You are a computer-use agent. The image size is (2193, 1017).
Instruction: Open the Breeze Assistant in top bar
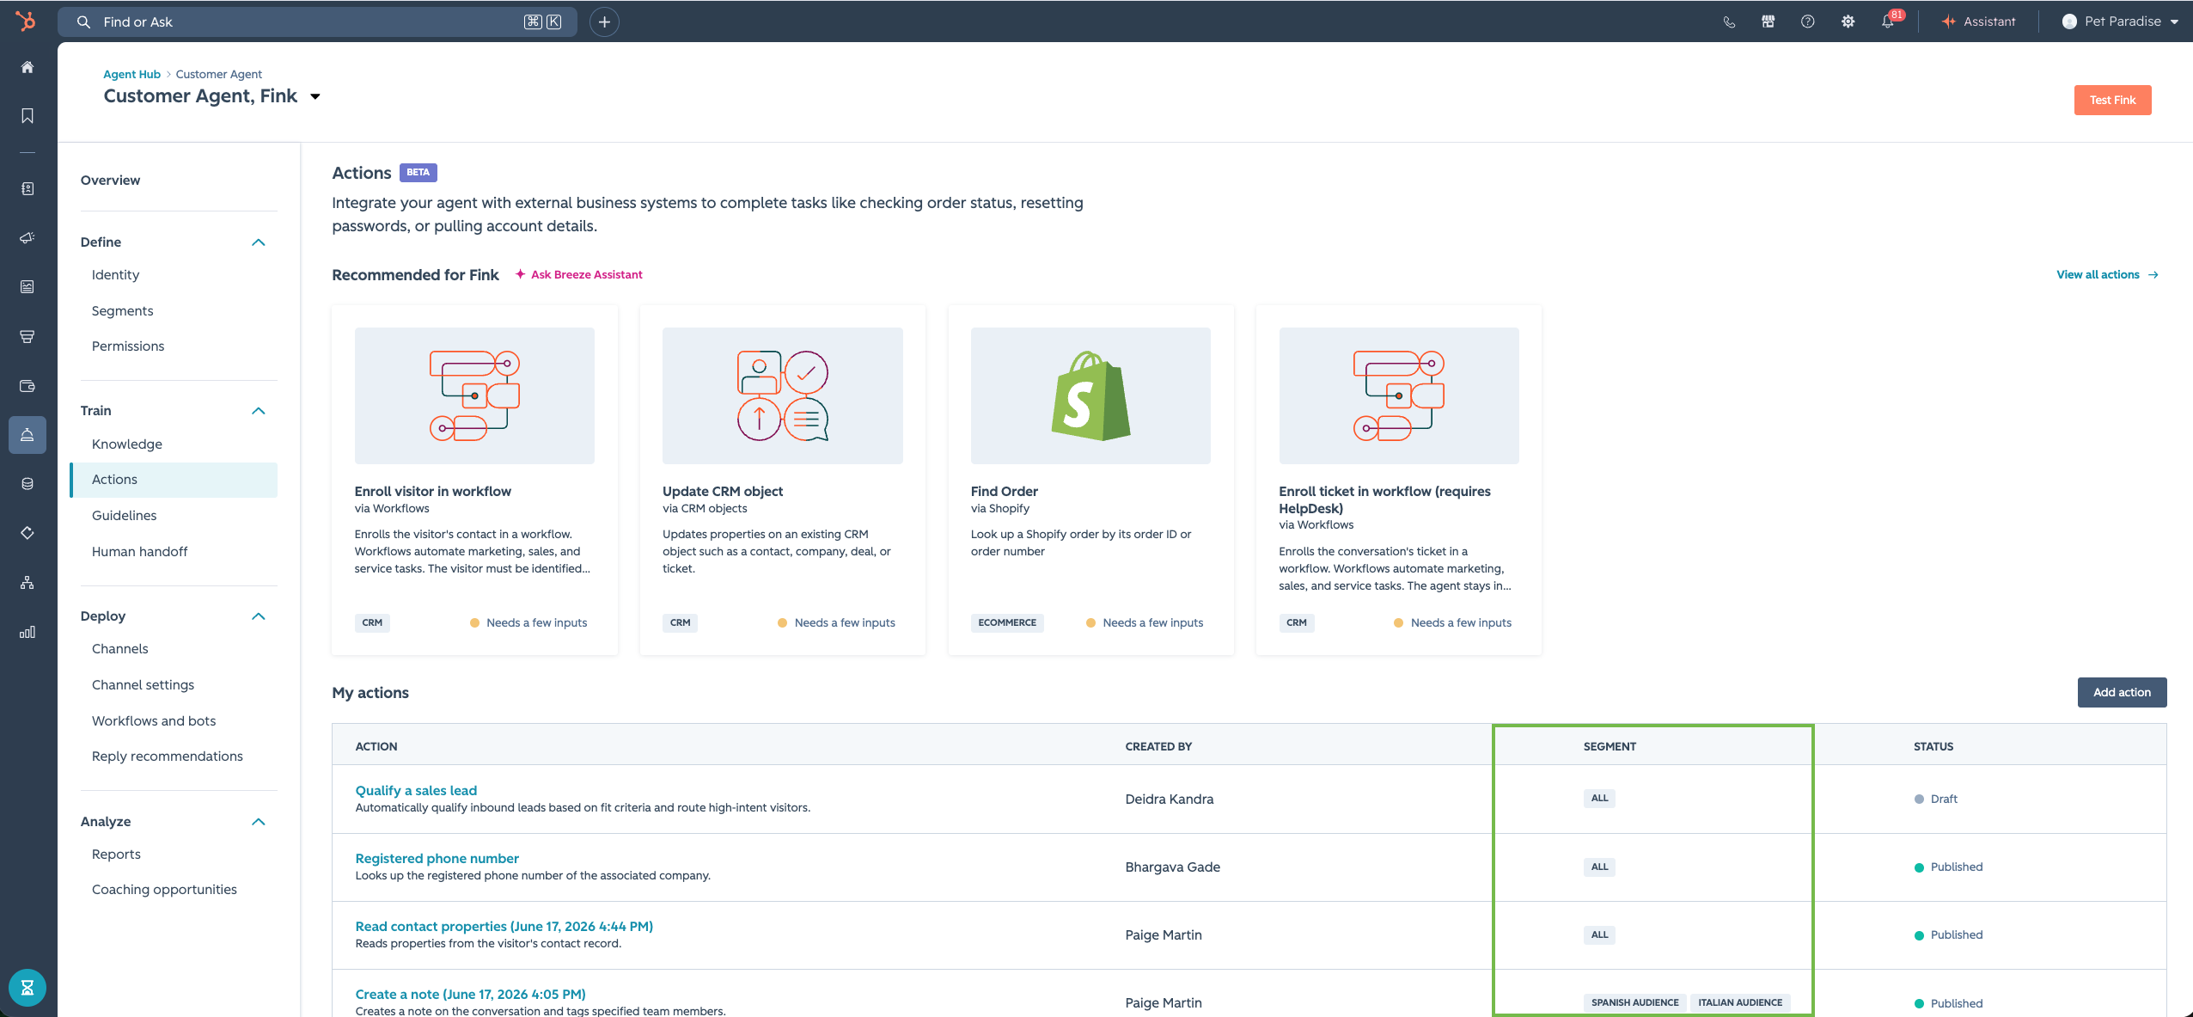click(1978, 22)
